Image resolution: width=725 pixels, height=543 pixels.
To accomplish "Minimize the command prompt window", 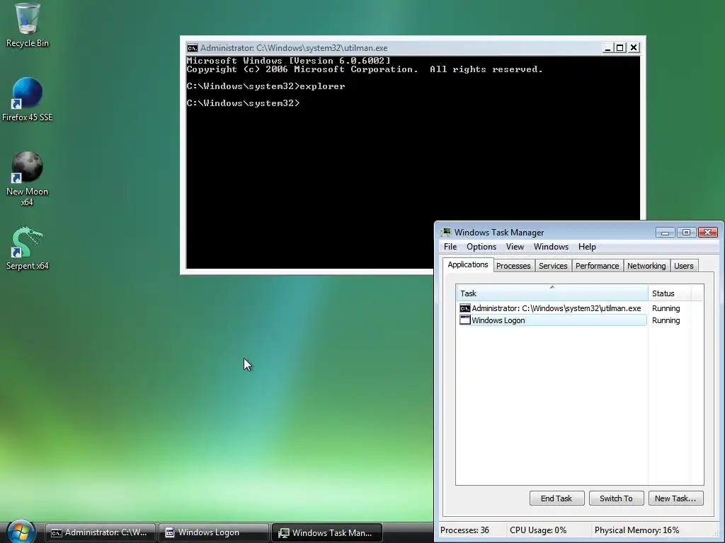I will pyautogui.click(x=607, y=47).
